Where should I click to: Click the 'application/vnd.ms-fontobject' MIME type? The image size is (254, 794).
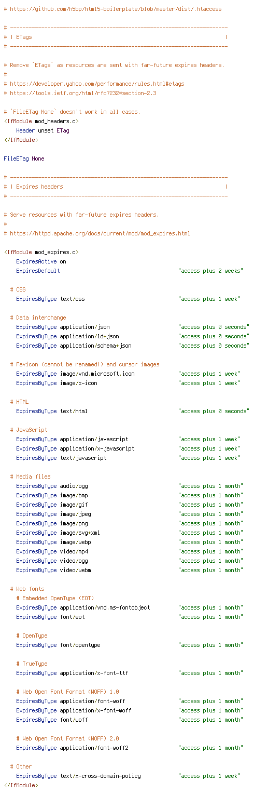click(105, 607)
